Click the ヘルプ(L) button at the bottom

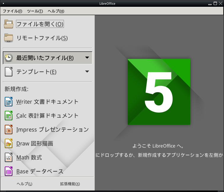(x=25, y=184)
